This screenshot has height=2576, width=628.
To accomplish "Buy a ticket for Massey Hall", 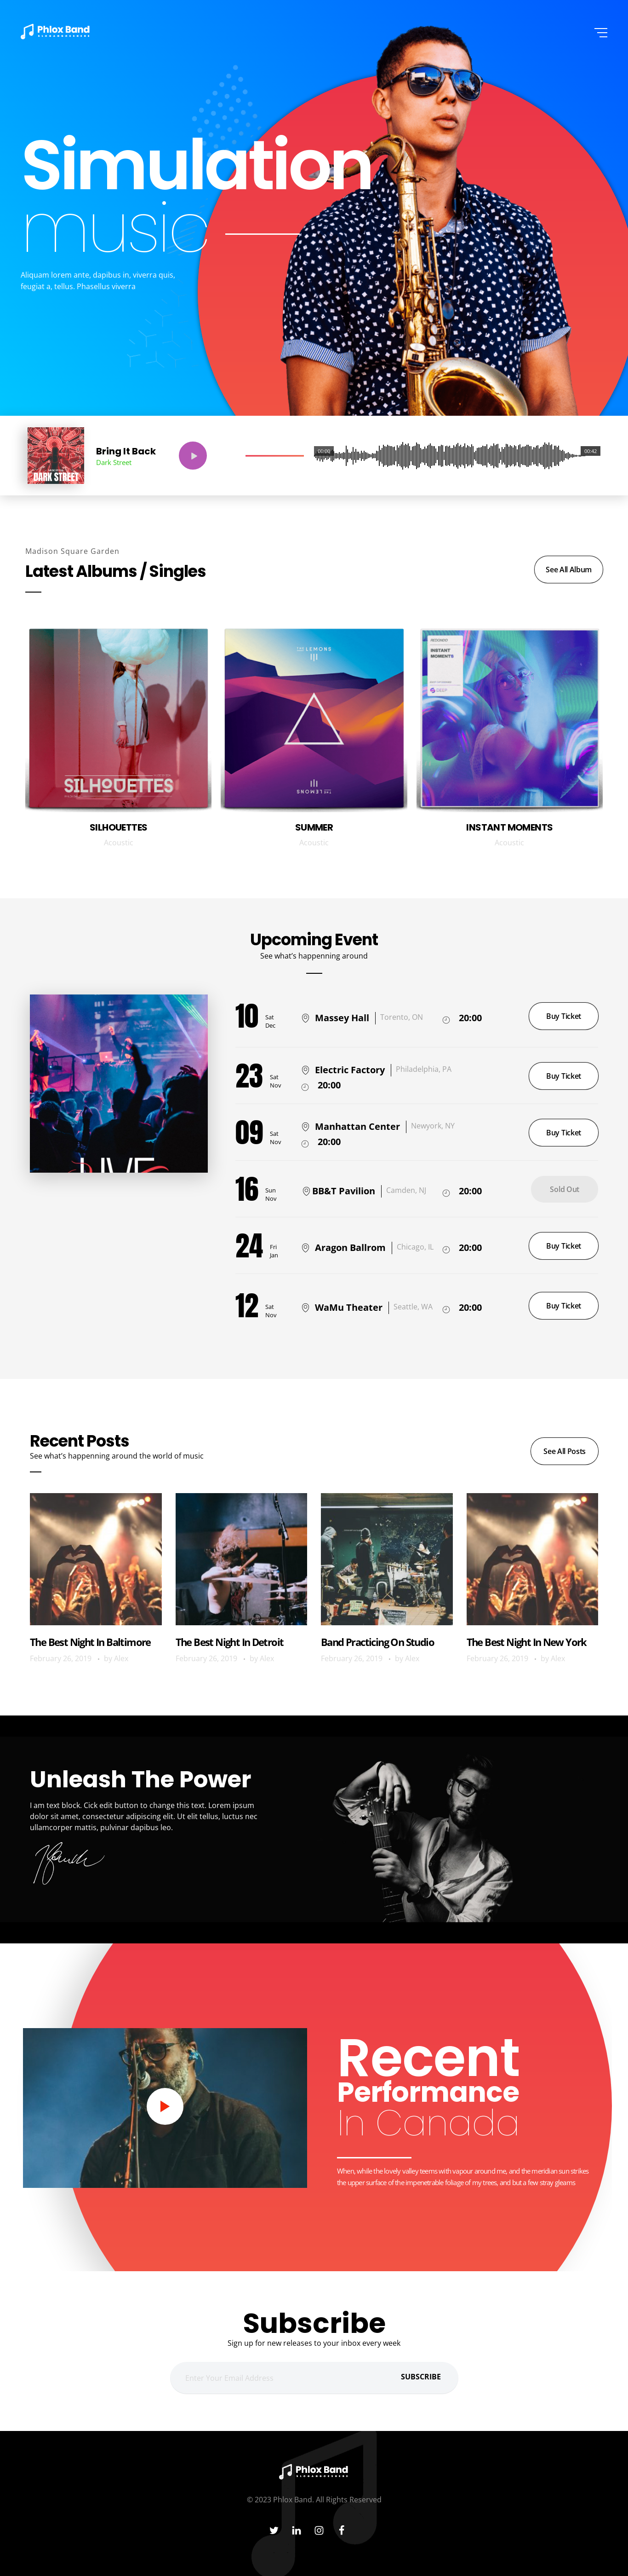I will pos(563,1016).
